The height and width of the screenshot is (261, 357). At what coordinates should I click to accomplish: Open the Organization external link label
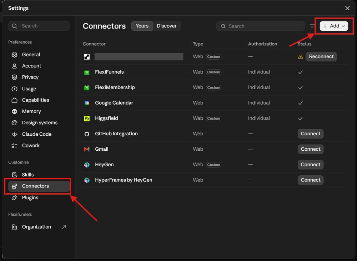pyautogui.click(x=36, y=227)
